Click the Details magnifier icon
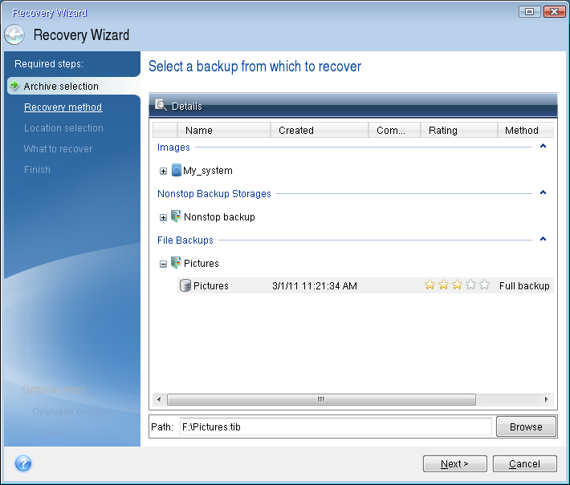The height and width of the screenshot is (485, 570). [161, 106]
